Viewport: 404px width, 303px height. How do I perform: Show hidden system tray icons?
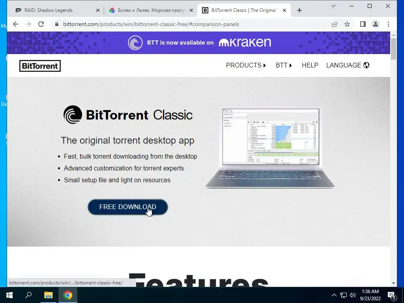[x=334, y=295]
